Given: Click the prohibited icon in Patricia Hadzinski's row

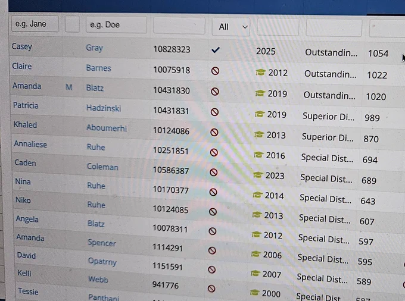Looking at the screenshot, I should coord(214,112).
